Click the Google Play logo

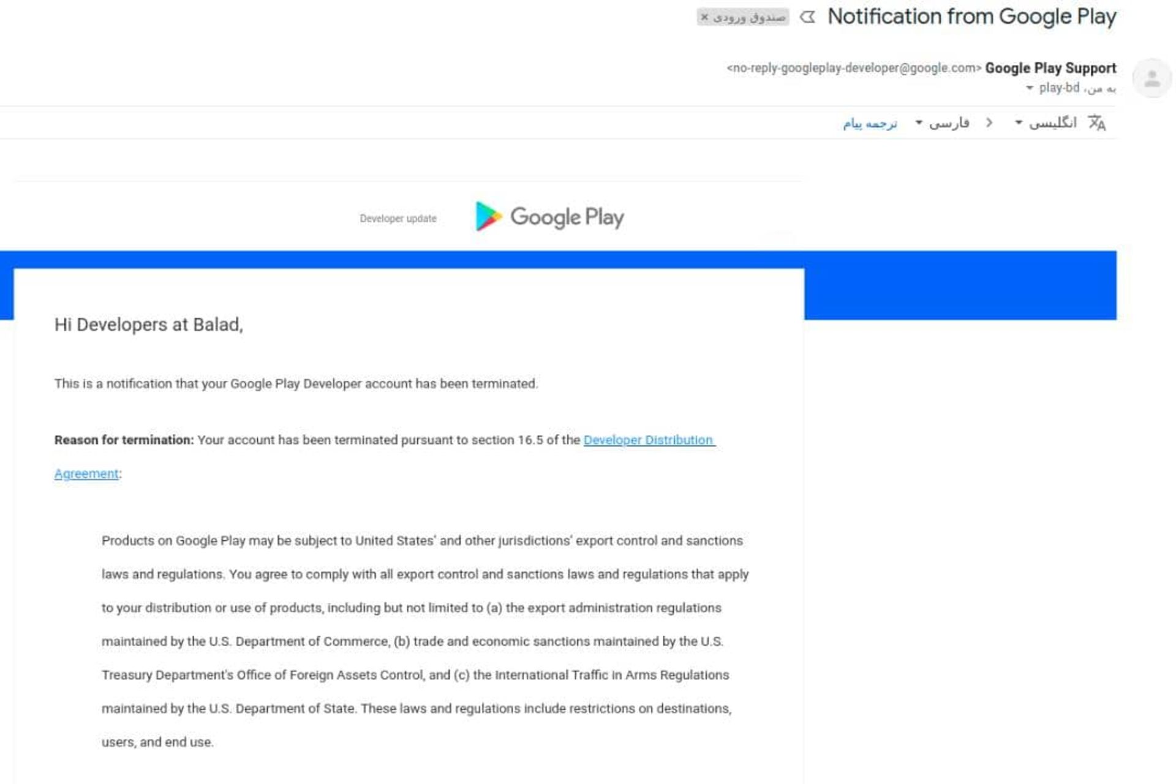550,217
